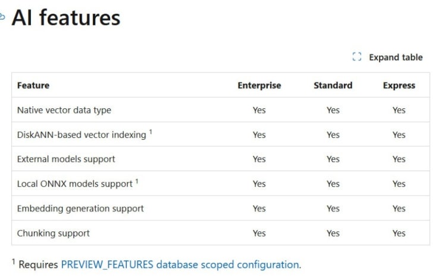Click DiskANN-based vector indexing feature text
The width and height of the screenshot is (442, 280).
pyautogui.click(x=81, y=135)
